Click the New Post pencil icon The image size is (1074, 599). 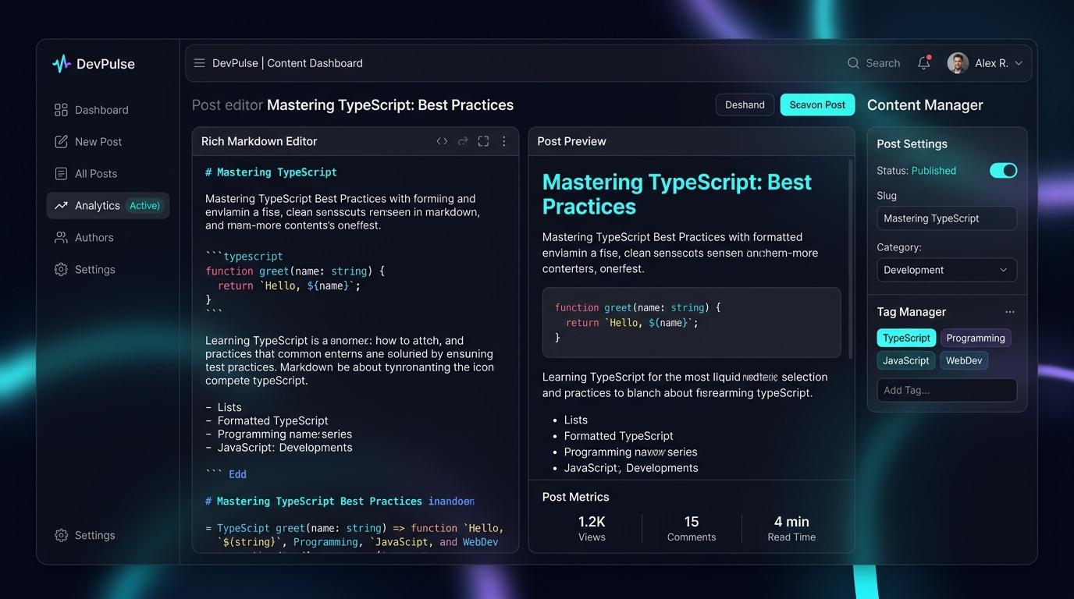click(x=61, y=142)
